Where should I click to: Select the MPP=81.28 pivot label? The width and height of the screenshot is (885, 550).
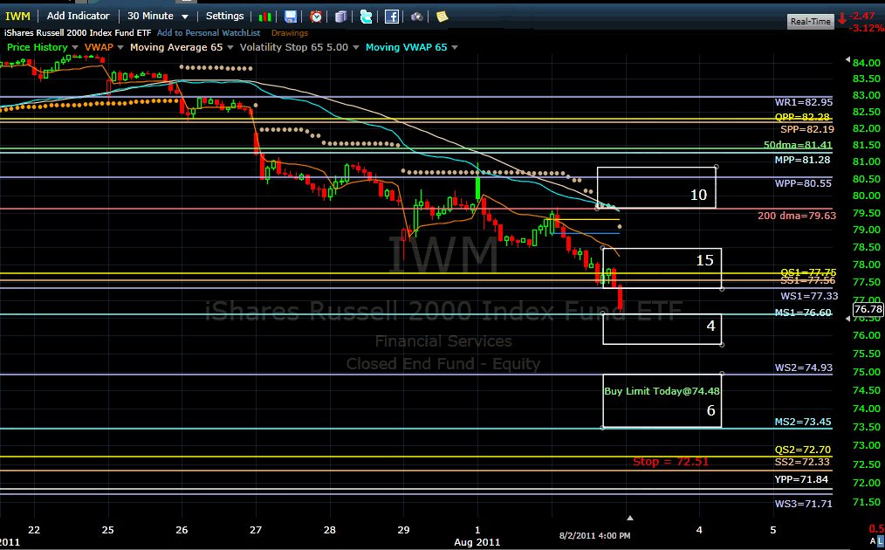(802, 160)
